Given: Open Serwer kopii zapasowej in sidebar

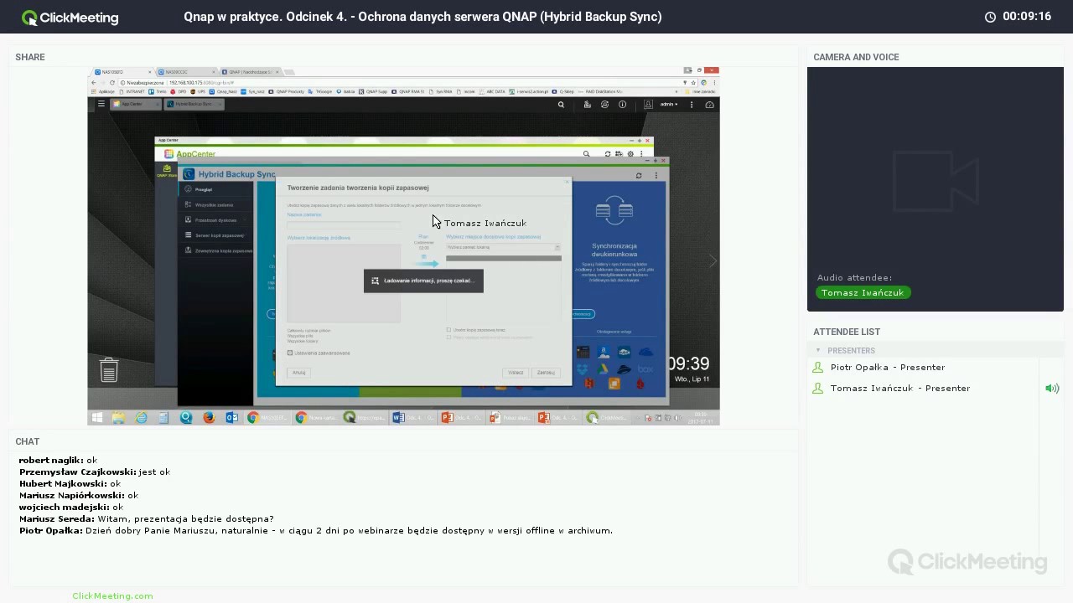Looking at the screenshot, I should (x=216, y=235).
